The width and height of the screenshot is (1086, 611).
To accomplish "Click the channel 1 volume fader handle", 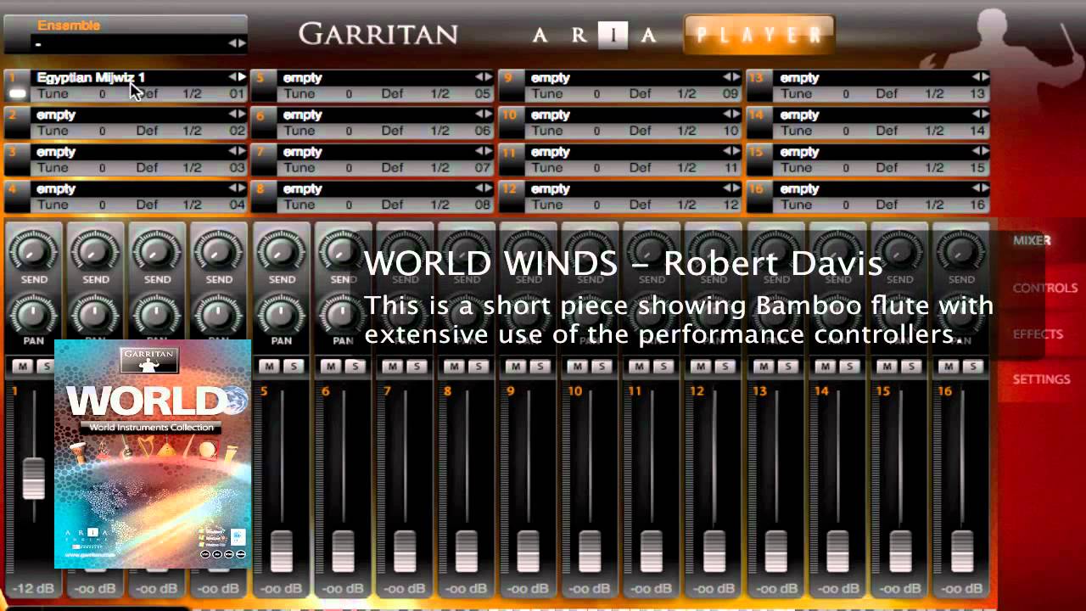I will [34, 479].
